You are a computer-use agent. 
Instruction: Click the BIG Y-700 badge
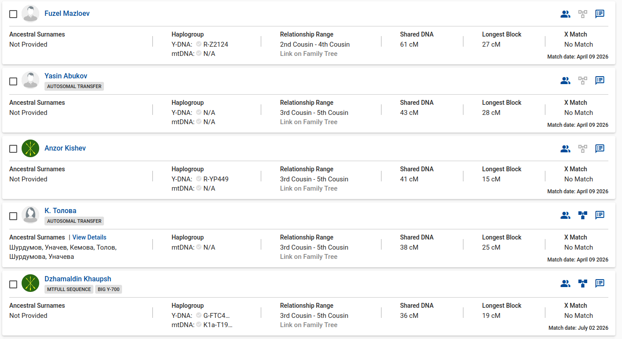[x=108, y=289]
